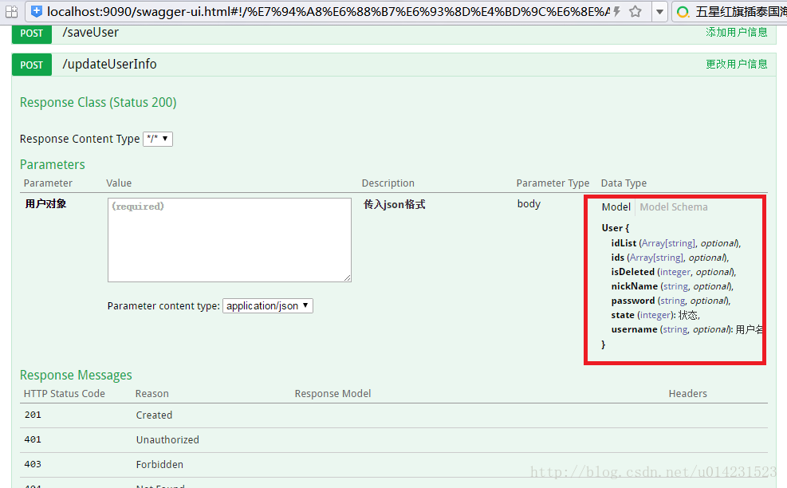Click the HTTP Status Code column header
Image resolution: width=787 pixels, height=488 pixels.
coord(65,394)
